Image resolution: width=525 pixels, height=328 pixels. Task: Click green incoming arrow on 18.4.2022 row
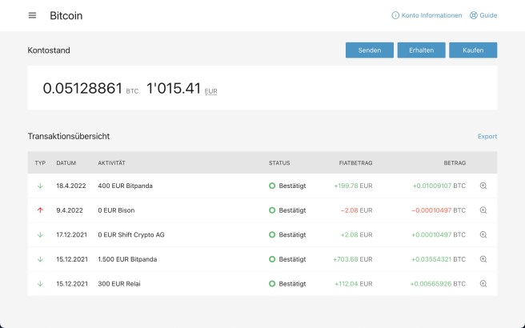(40, 186)
